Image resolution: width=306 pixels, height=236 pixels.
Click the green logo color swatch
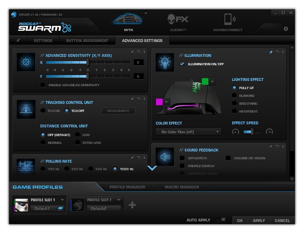(x=205, y=81)
